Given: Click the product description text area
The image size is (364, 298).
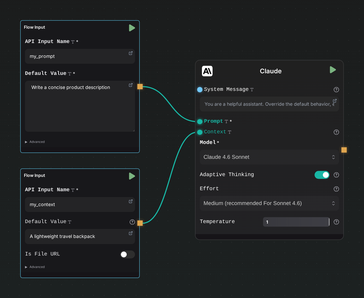Looking at the screenshot, I should coord(80,106).
